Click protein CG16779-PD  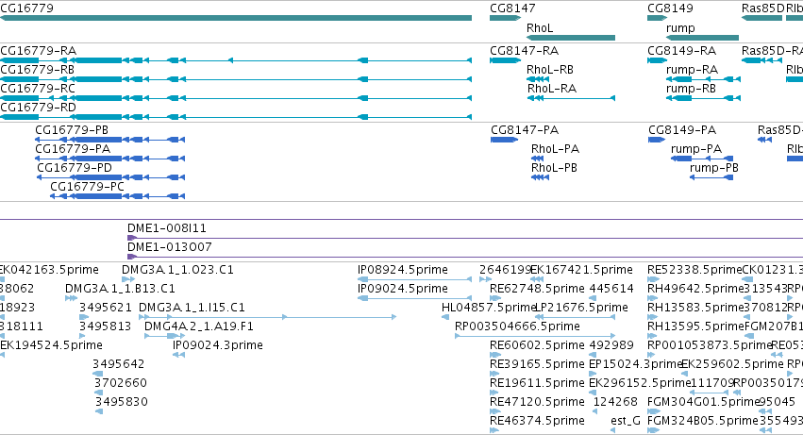pyautogui.click(x=110, y=177)
